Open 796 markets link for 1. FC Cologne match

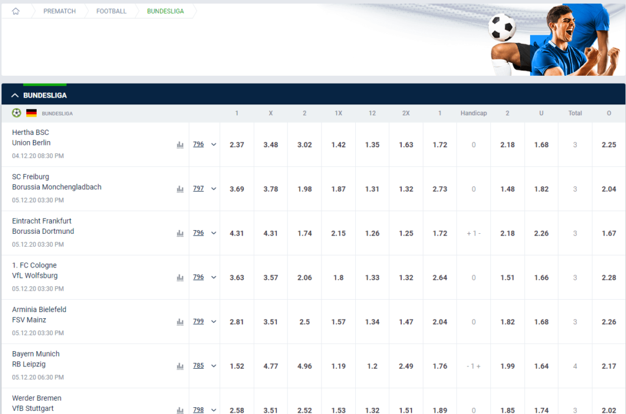click(x=199, y=277)
